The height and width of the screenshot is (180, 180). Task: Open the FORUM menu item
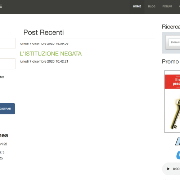(x=167, y=6)
